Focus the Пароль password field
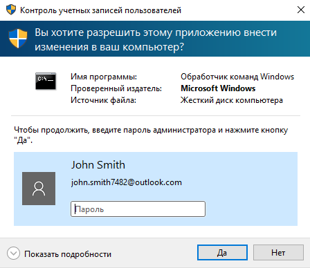 click(x=138, y=209)
